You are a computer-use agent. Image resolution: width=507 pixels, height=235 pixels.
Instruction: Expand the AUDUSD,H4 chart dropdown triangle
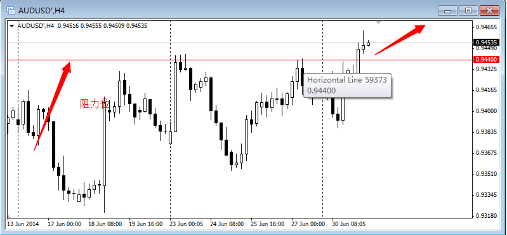12,26
